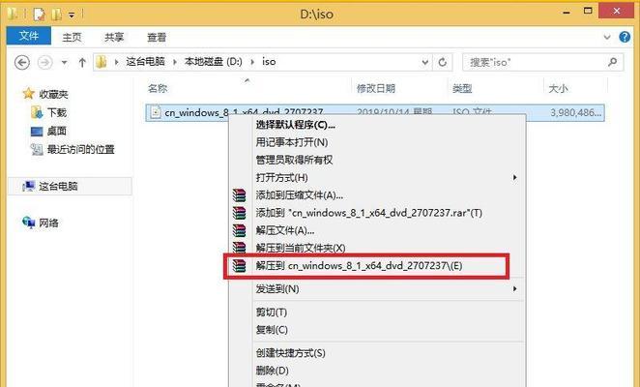Focus the 搜索"iso" search field
The width and height of the screenshot is (640, 387).
pyautogui.click(x=543, y=62)
